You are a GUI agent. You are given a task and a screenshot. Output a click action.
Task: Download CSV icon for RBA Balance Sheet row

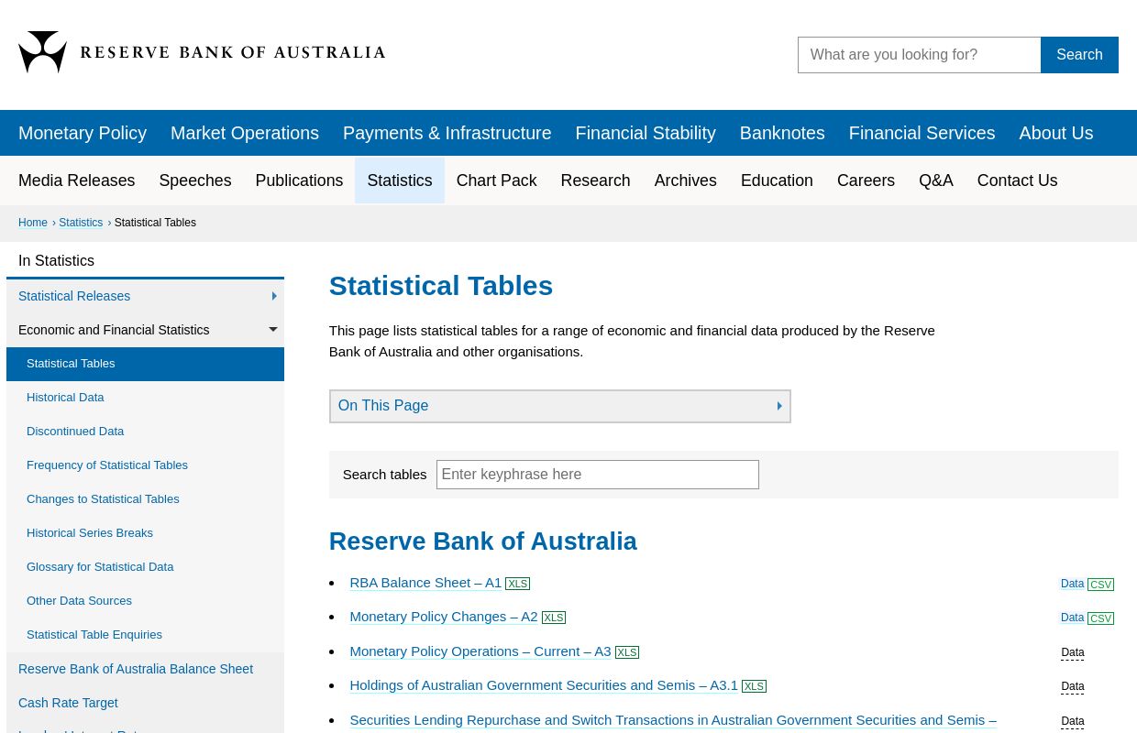click(1100, 585)
